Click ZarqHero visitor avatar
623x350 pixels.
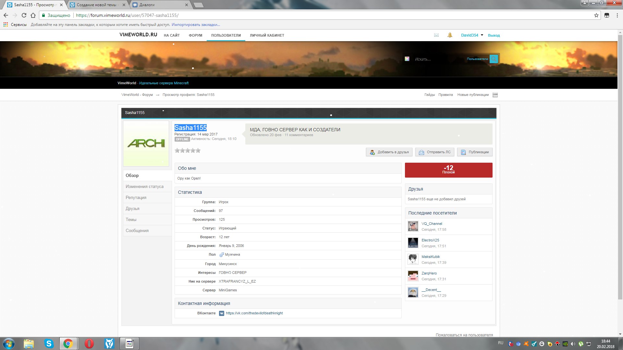[413, 276]
